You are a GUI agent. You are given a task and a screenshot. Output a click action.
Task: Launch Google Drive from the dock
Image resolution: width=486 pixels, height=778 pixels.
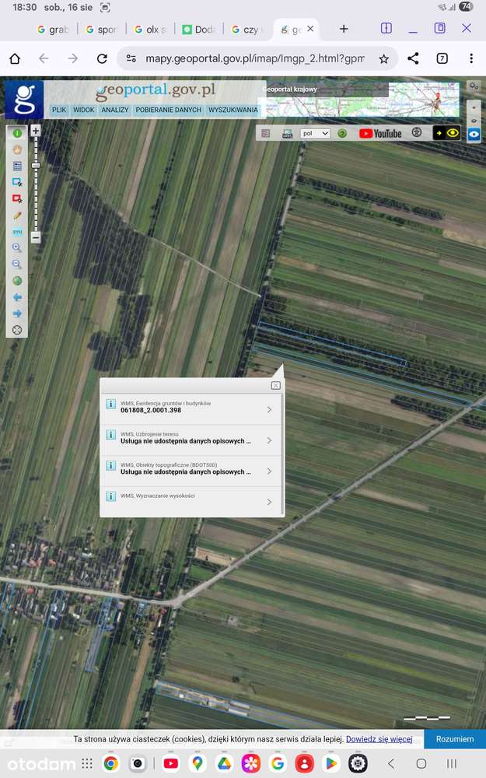[224, 763]
